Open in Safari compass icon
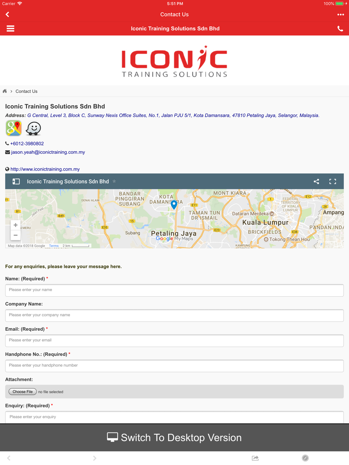This screenshot has width=349, height=465. 305,458
